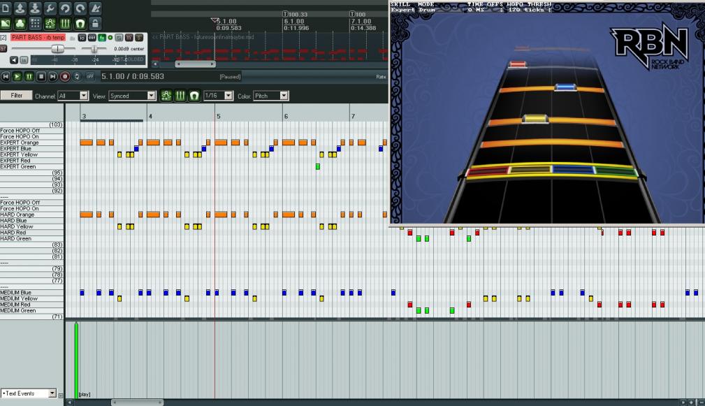
Task: Open the 1/16 grid division dropdown
Action: point(218,96)
